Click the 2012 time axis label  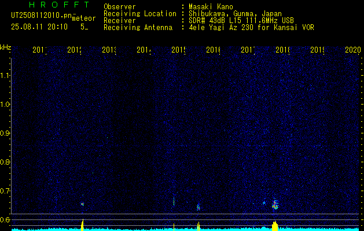74,50
